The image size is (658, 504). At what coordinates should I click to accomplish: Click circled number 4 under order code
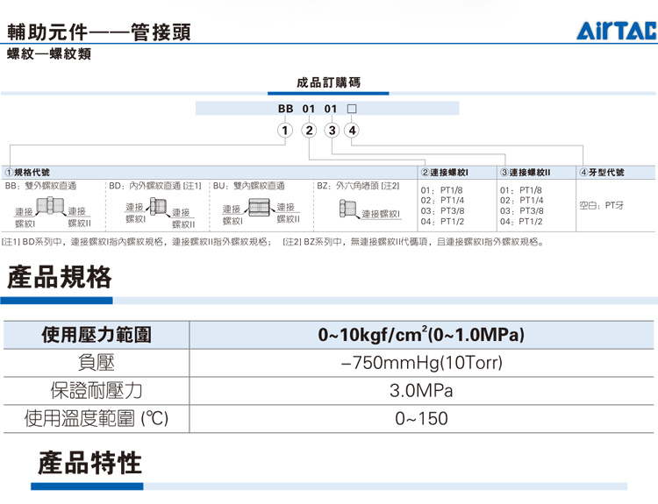click(352, 131)
